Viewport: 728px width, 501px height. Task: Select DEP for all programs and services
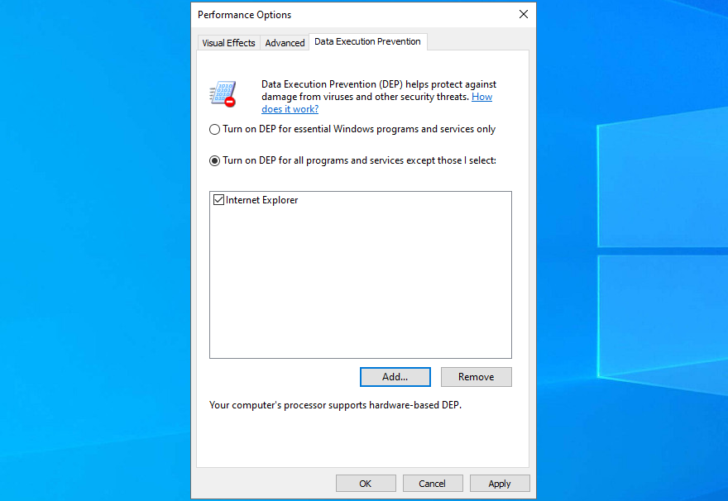click(x=214, y=160)
